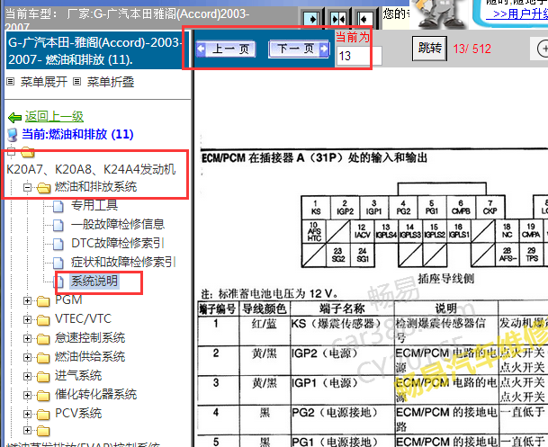Click the inward double-arrow toolbar icon
548x447 pixels.
pyautogui.click(x=337, y=18)
